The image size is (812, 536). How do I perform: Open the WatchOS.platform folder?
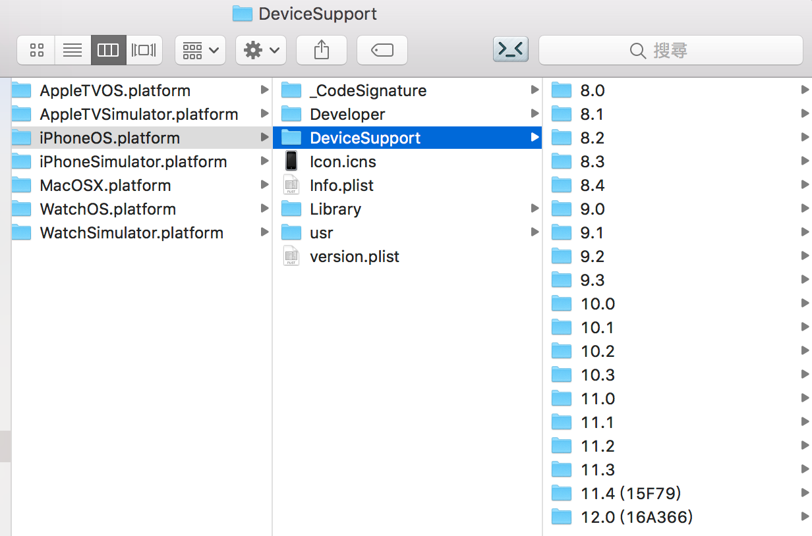[109, 209]
